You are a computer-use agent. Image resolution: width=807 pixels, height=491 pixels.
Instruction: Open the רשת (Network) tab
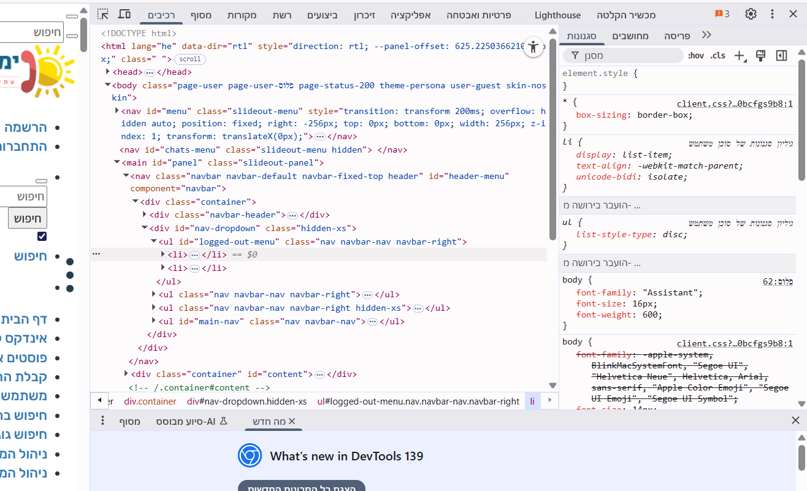point(282,15)
